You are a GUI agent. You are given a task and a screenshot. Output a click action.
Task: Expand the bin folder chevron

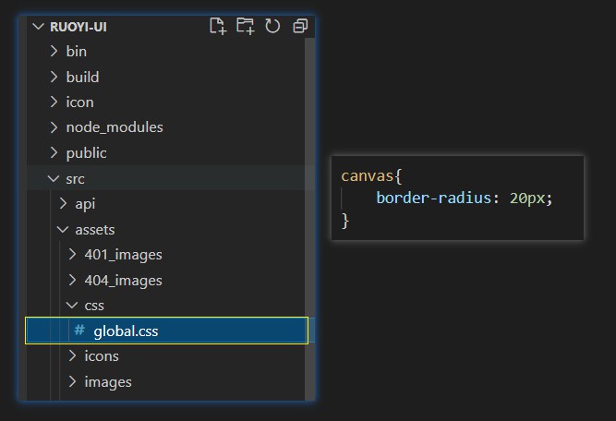[x=54, y=52]
